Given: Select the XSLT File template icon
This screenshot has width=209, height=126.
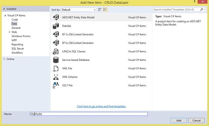Looking at the screenshot, I should [56, 85].
